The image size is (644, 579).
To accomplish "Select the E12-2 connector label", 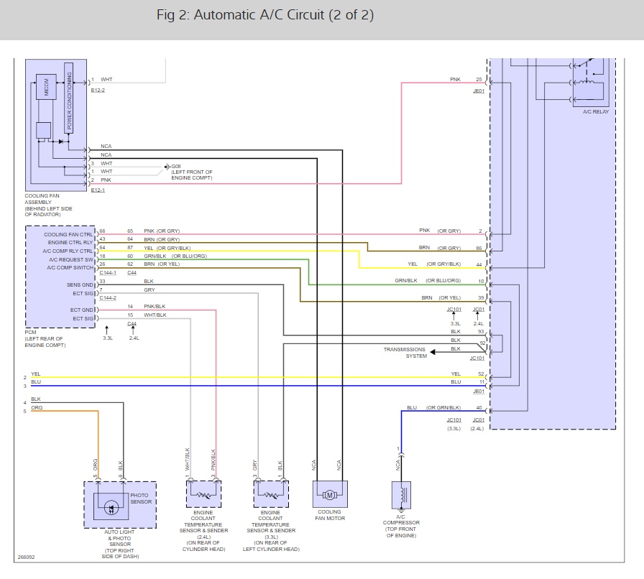I will click(x=98, y=91).
